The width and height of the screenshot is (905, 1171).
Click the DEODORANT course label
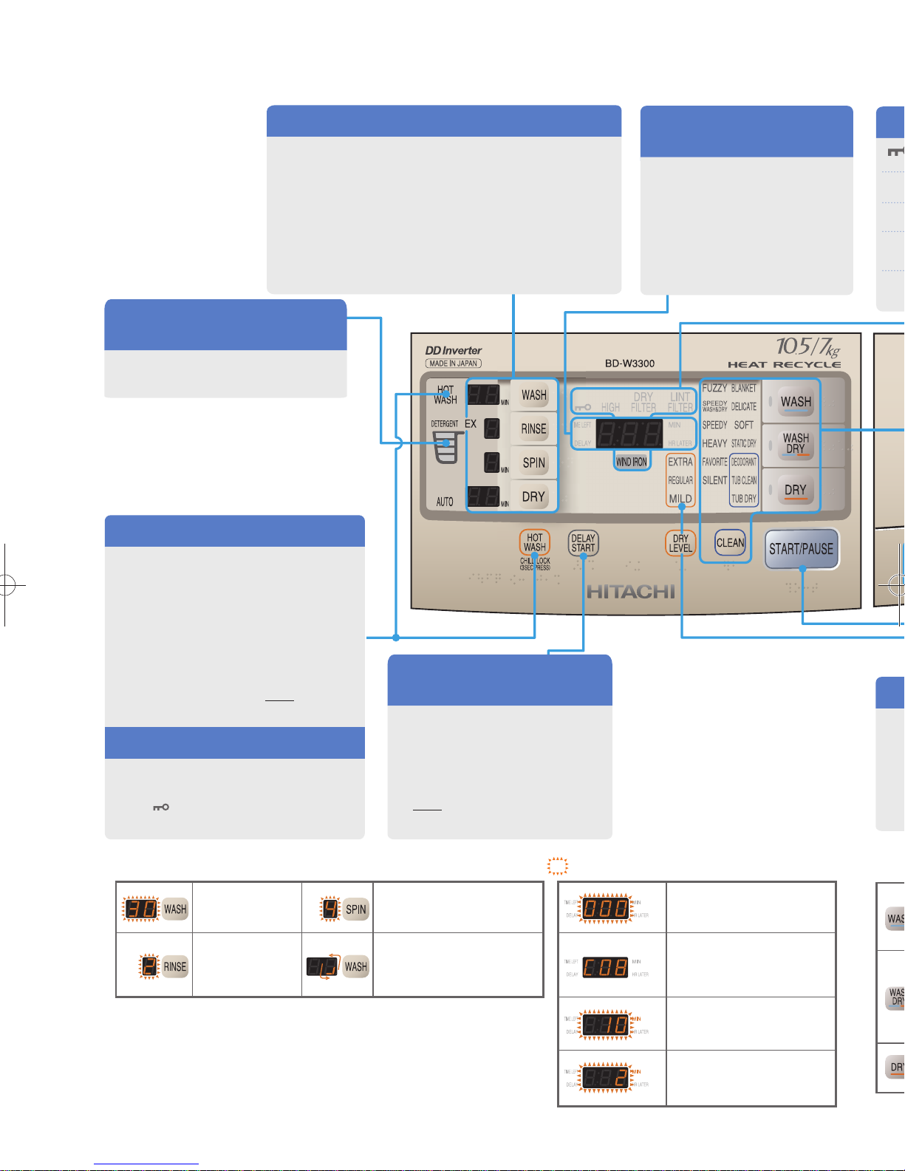(744, 462)
